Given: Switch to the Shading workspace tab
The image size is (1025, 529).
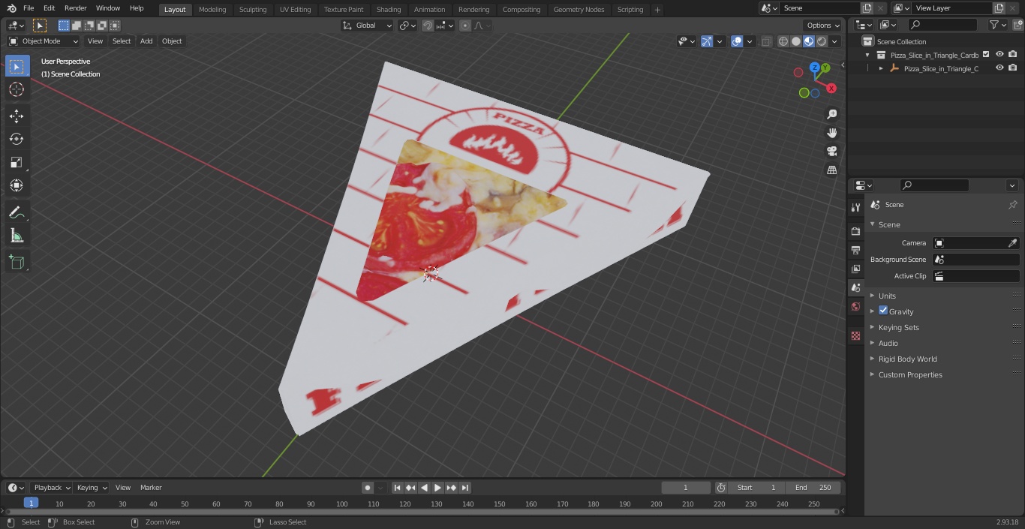Looking at the screenshot, I should point(389,9).
